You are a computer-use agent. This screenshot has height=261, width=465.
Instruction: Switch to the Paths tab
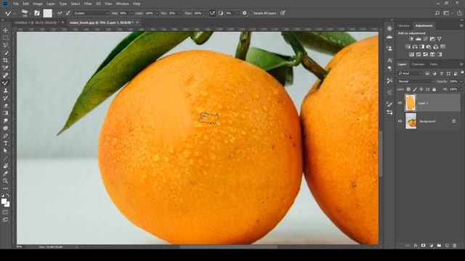click(434, 65)
